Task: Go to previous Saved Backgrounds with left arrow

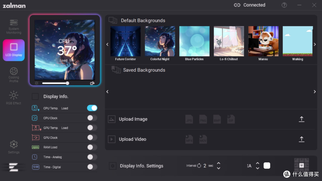Action: 107,92
